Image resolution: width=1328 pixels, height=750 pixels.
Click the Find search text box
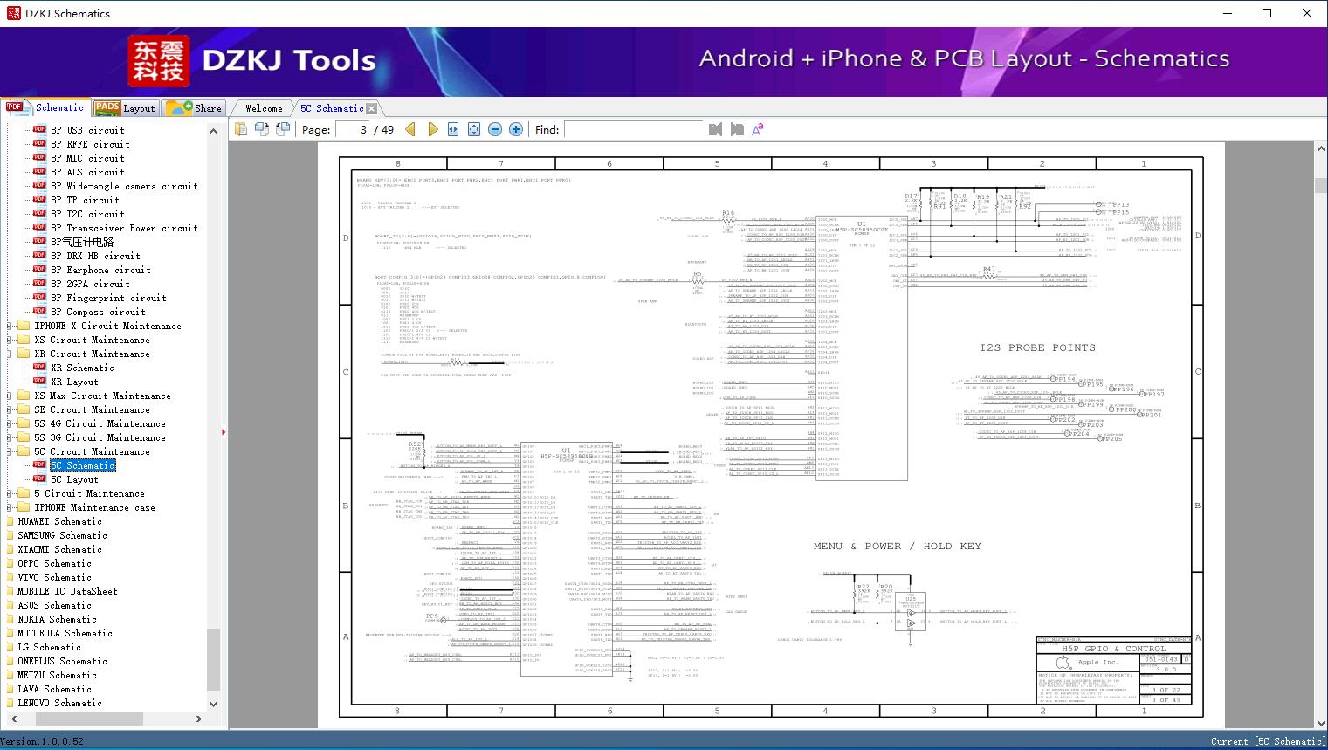(x=634, y=129)
